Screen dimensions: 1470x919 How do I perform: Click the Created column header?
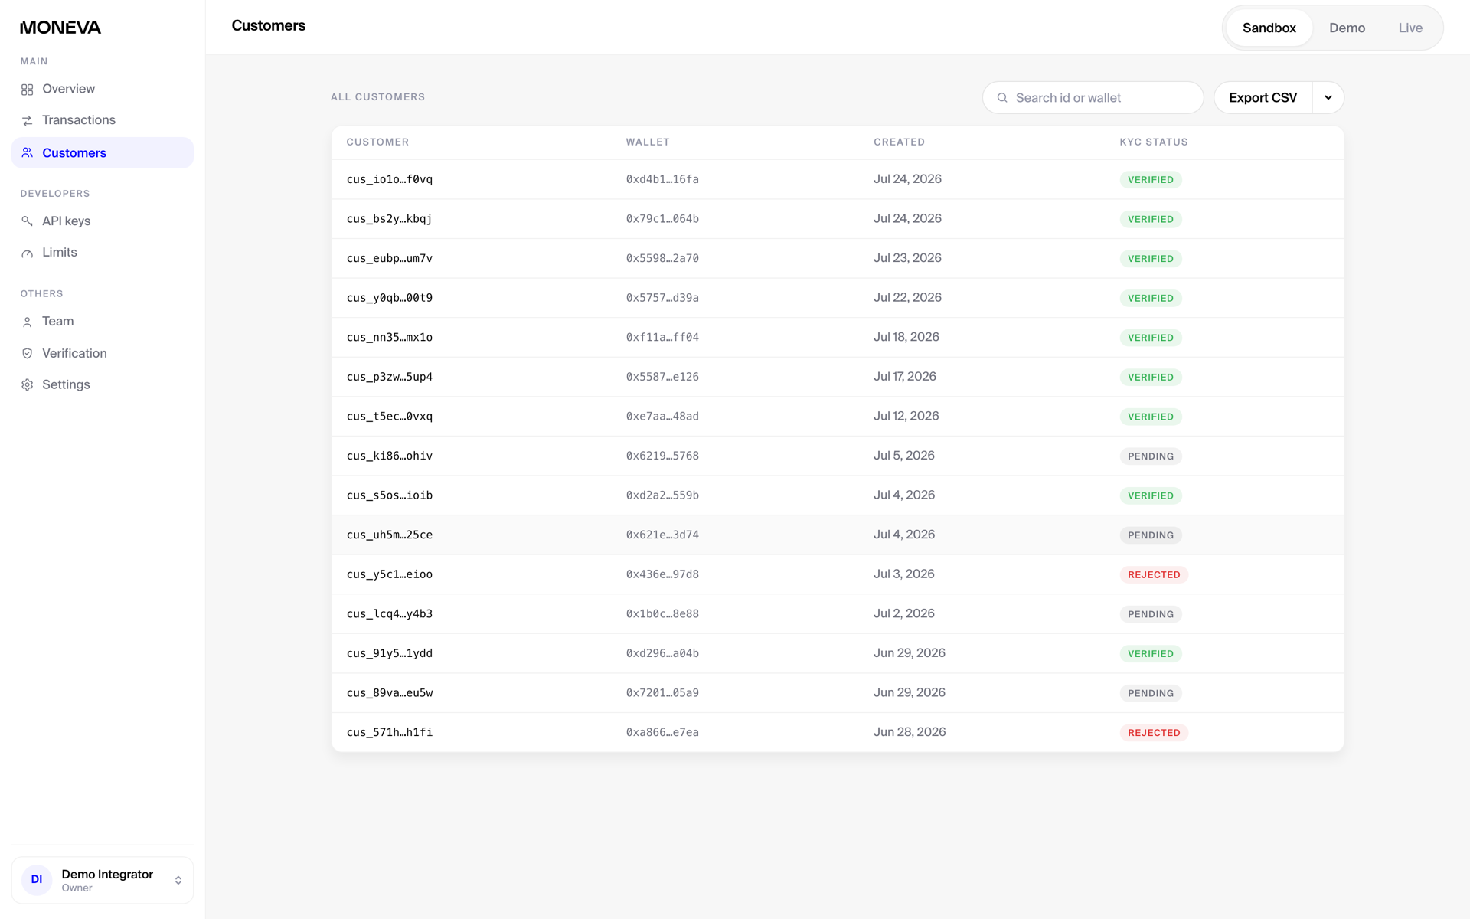[x=900, y=142]
